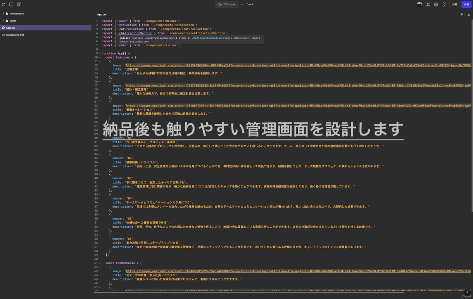Click the hover tooltip JobAttractionSectionProps type

pos(210,38)
